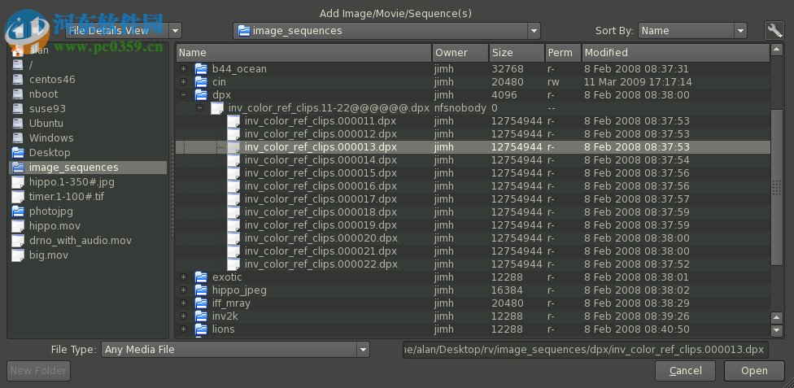Expand the hippo_jpeg folder
Viewport: 794px width, 388px height.
point(183,290)
